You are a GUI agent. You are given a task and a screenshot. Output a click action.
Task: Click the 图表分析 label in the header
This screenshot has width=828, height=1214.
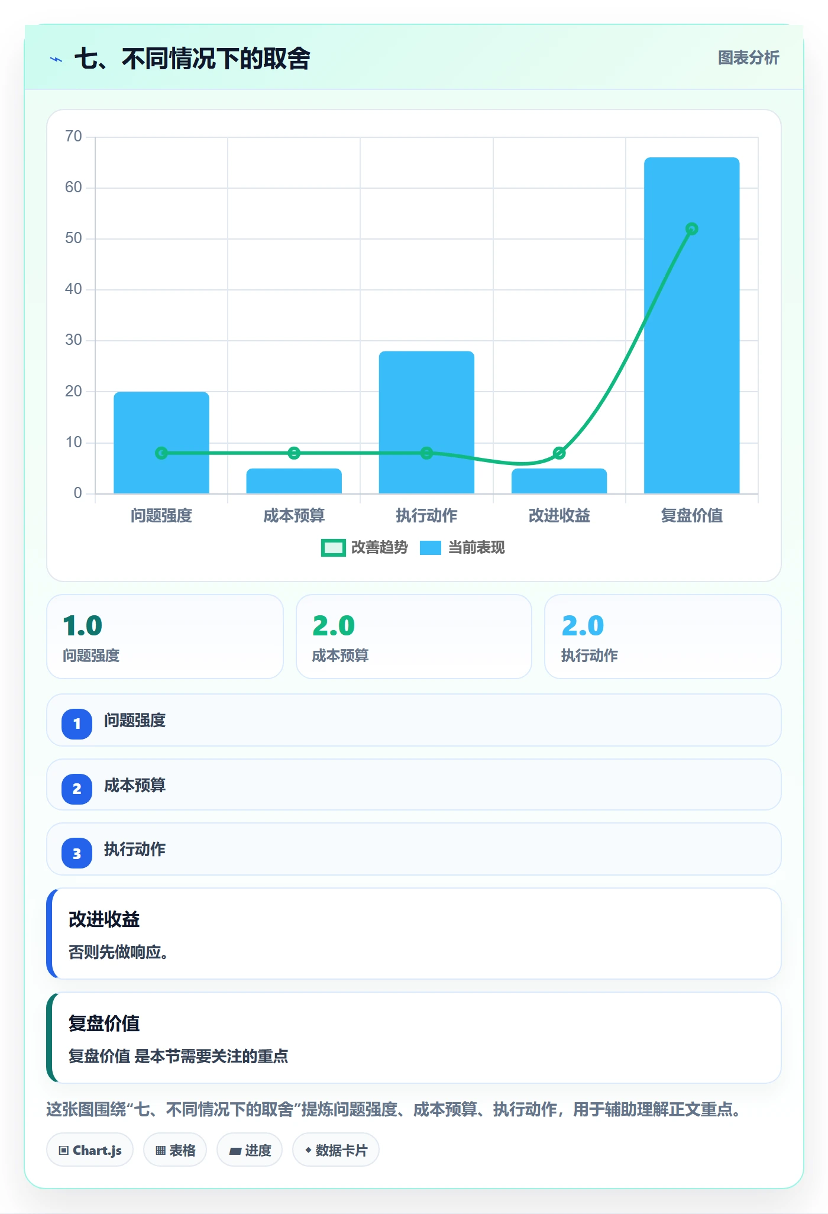(748, 58)
